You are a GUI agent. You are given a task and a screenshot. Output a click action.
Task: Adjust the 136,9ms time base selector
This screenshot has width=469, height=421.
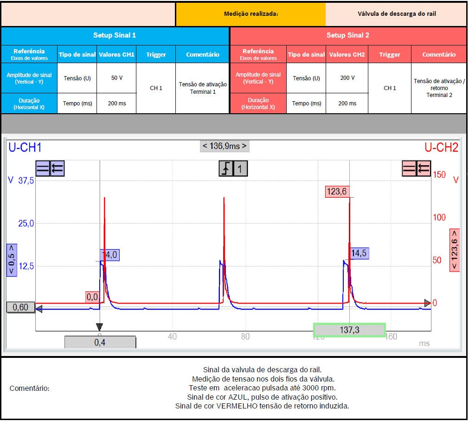225,146
